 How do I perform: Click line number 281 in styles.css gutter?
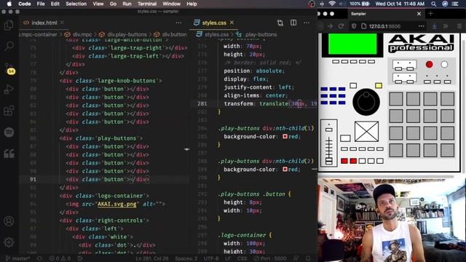[x=202, y=103]
